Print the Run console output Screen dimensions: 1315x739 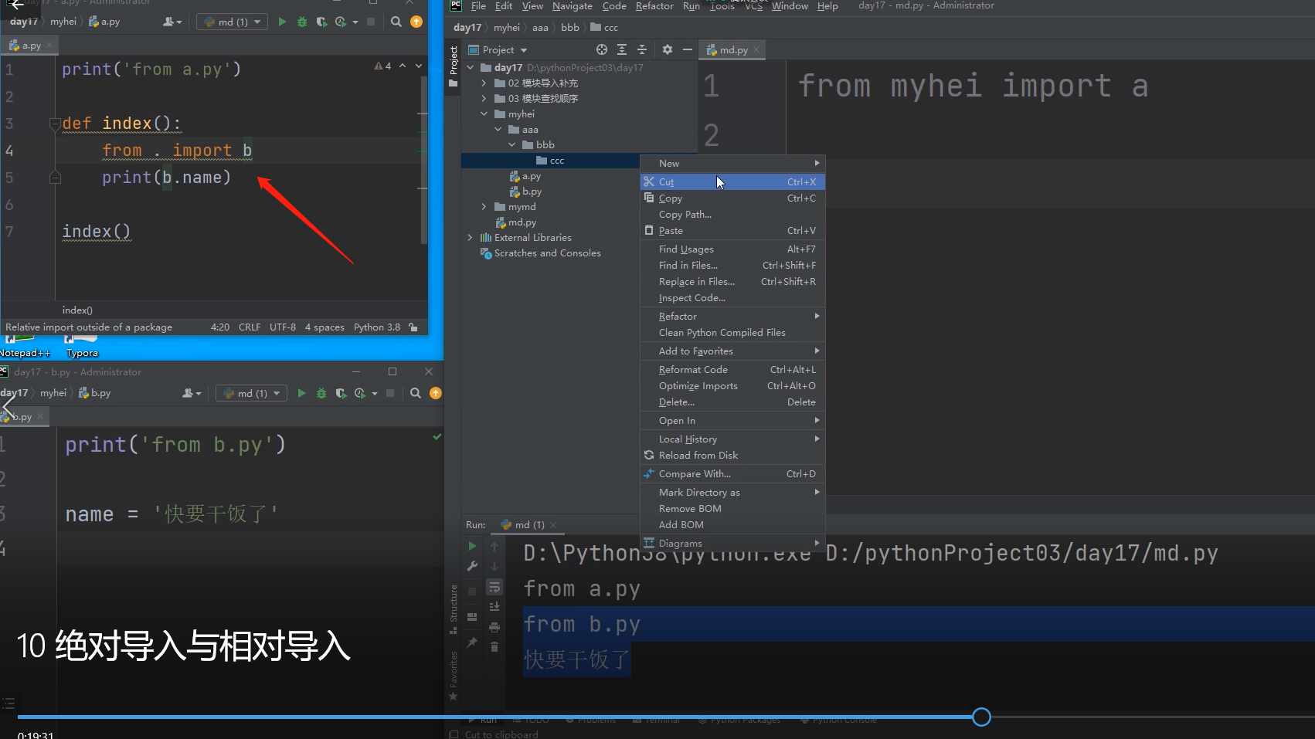click(494, 627)
